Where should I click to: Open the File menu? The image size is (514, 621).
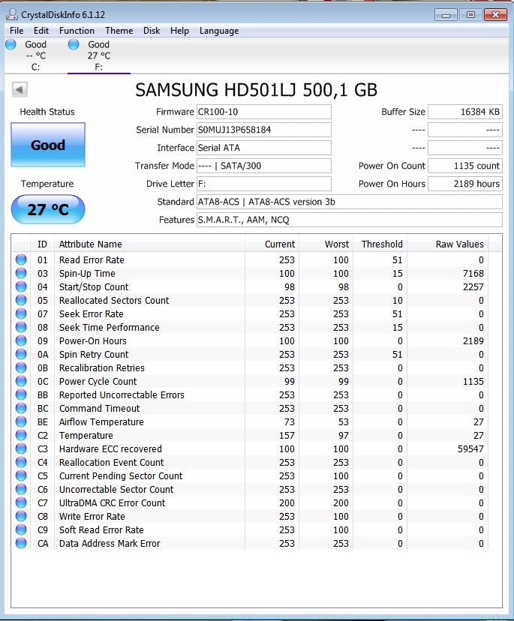17,31
